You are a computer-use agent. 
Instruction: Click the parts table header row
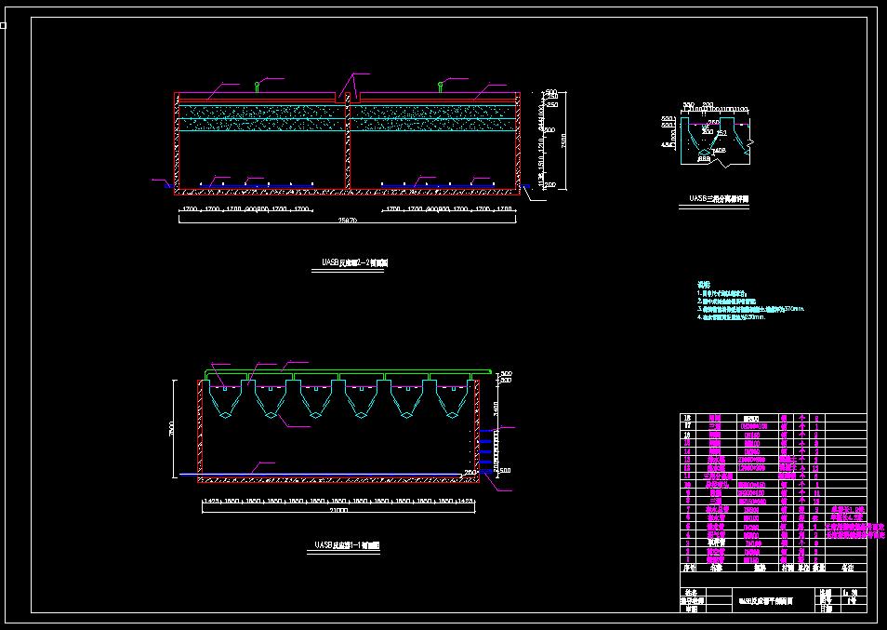(773, 565)
